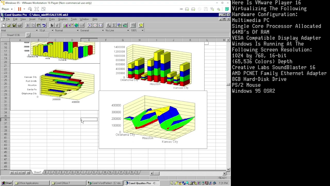Click the Start button
The width and height of the screenshot is (330, 186).
point(7,183)
